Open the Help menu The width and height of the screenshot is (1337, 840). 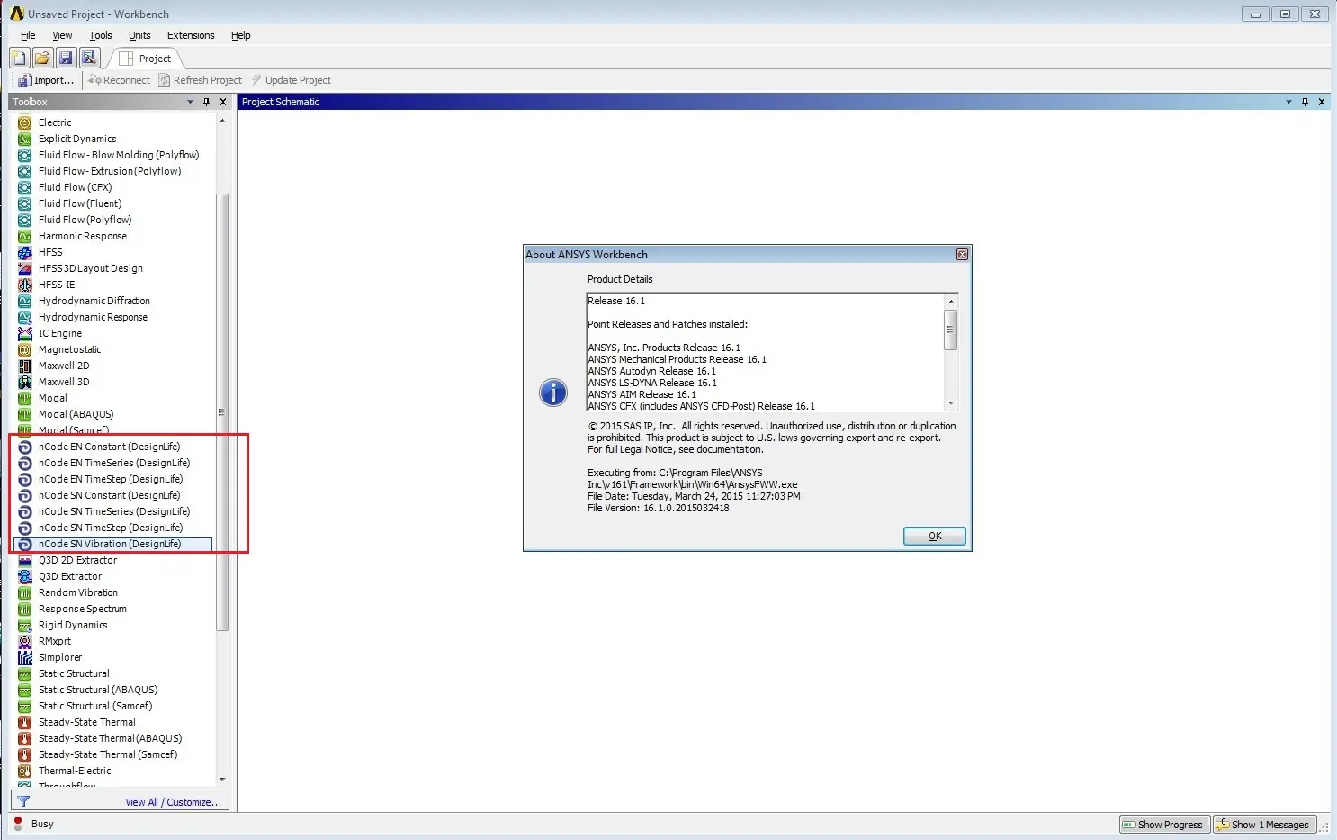(240, 35)
